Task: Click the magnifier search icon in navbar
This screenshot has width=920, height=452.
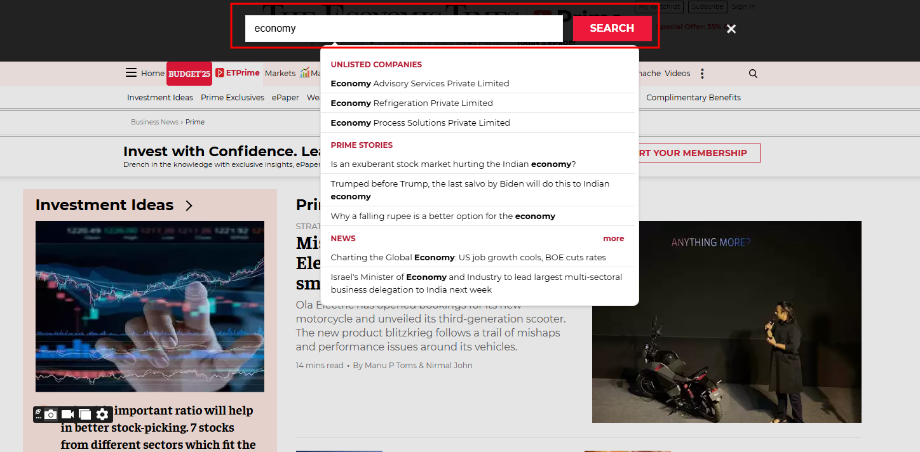Action: click(753, 74)
